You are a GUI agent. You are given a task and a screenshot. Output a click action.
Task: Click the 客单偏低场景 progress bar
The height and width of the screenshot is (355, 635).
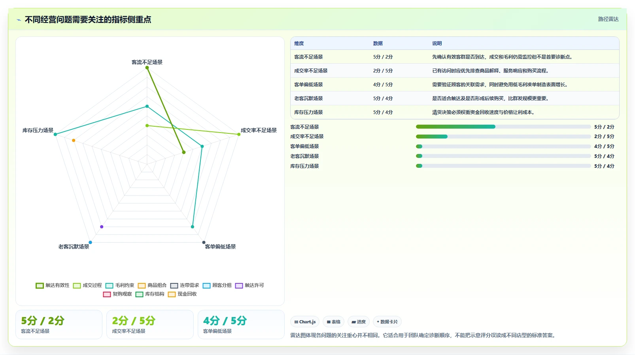[x=503, y=146]
